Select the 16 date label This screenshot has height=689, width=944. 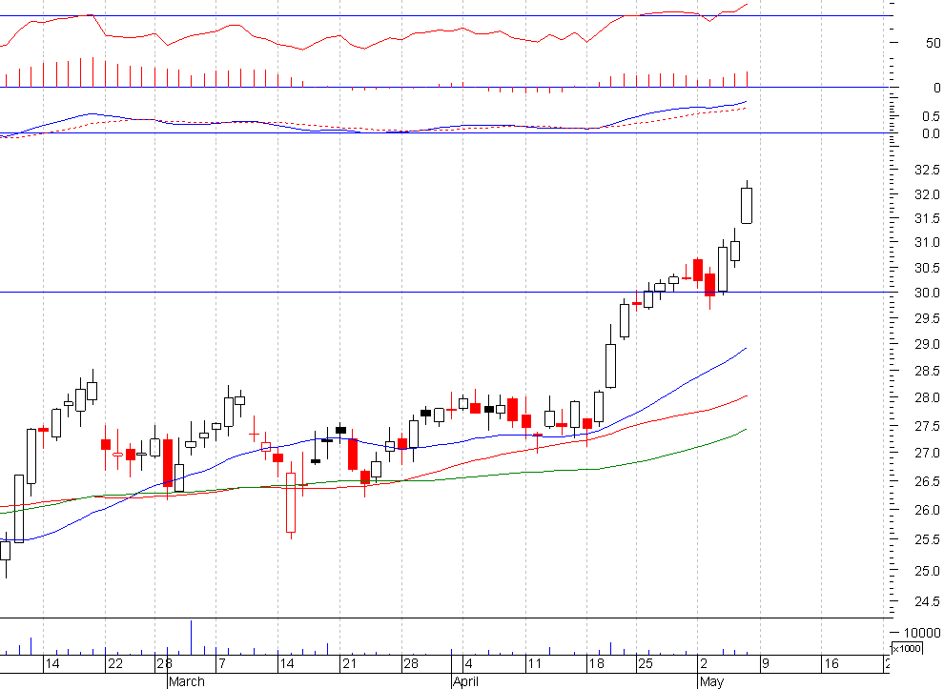point(831,663)
